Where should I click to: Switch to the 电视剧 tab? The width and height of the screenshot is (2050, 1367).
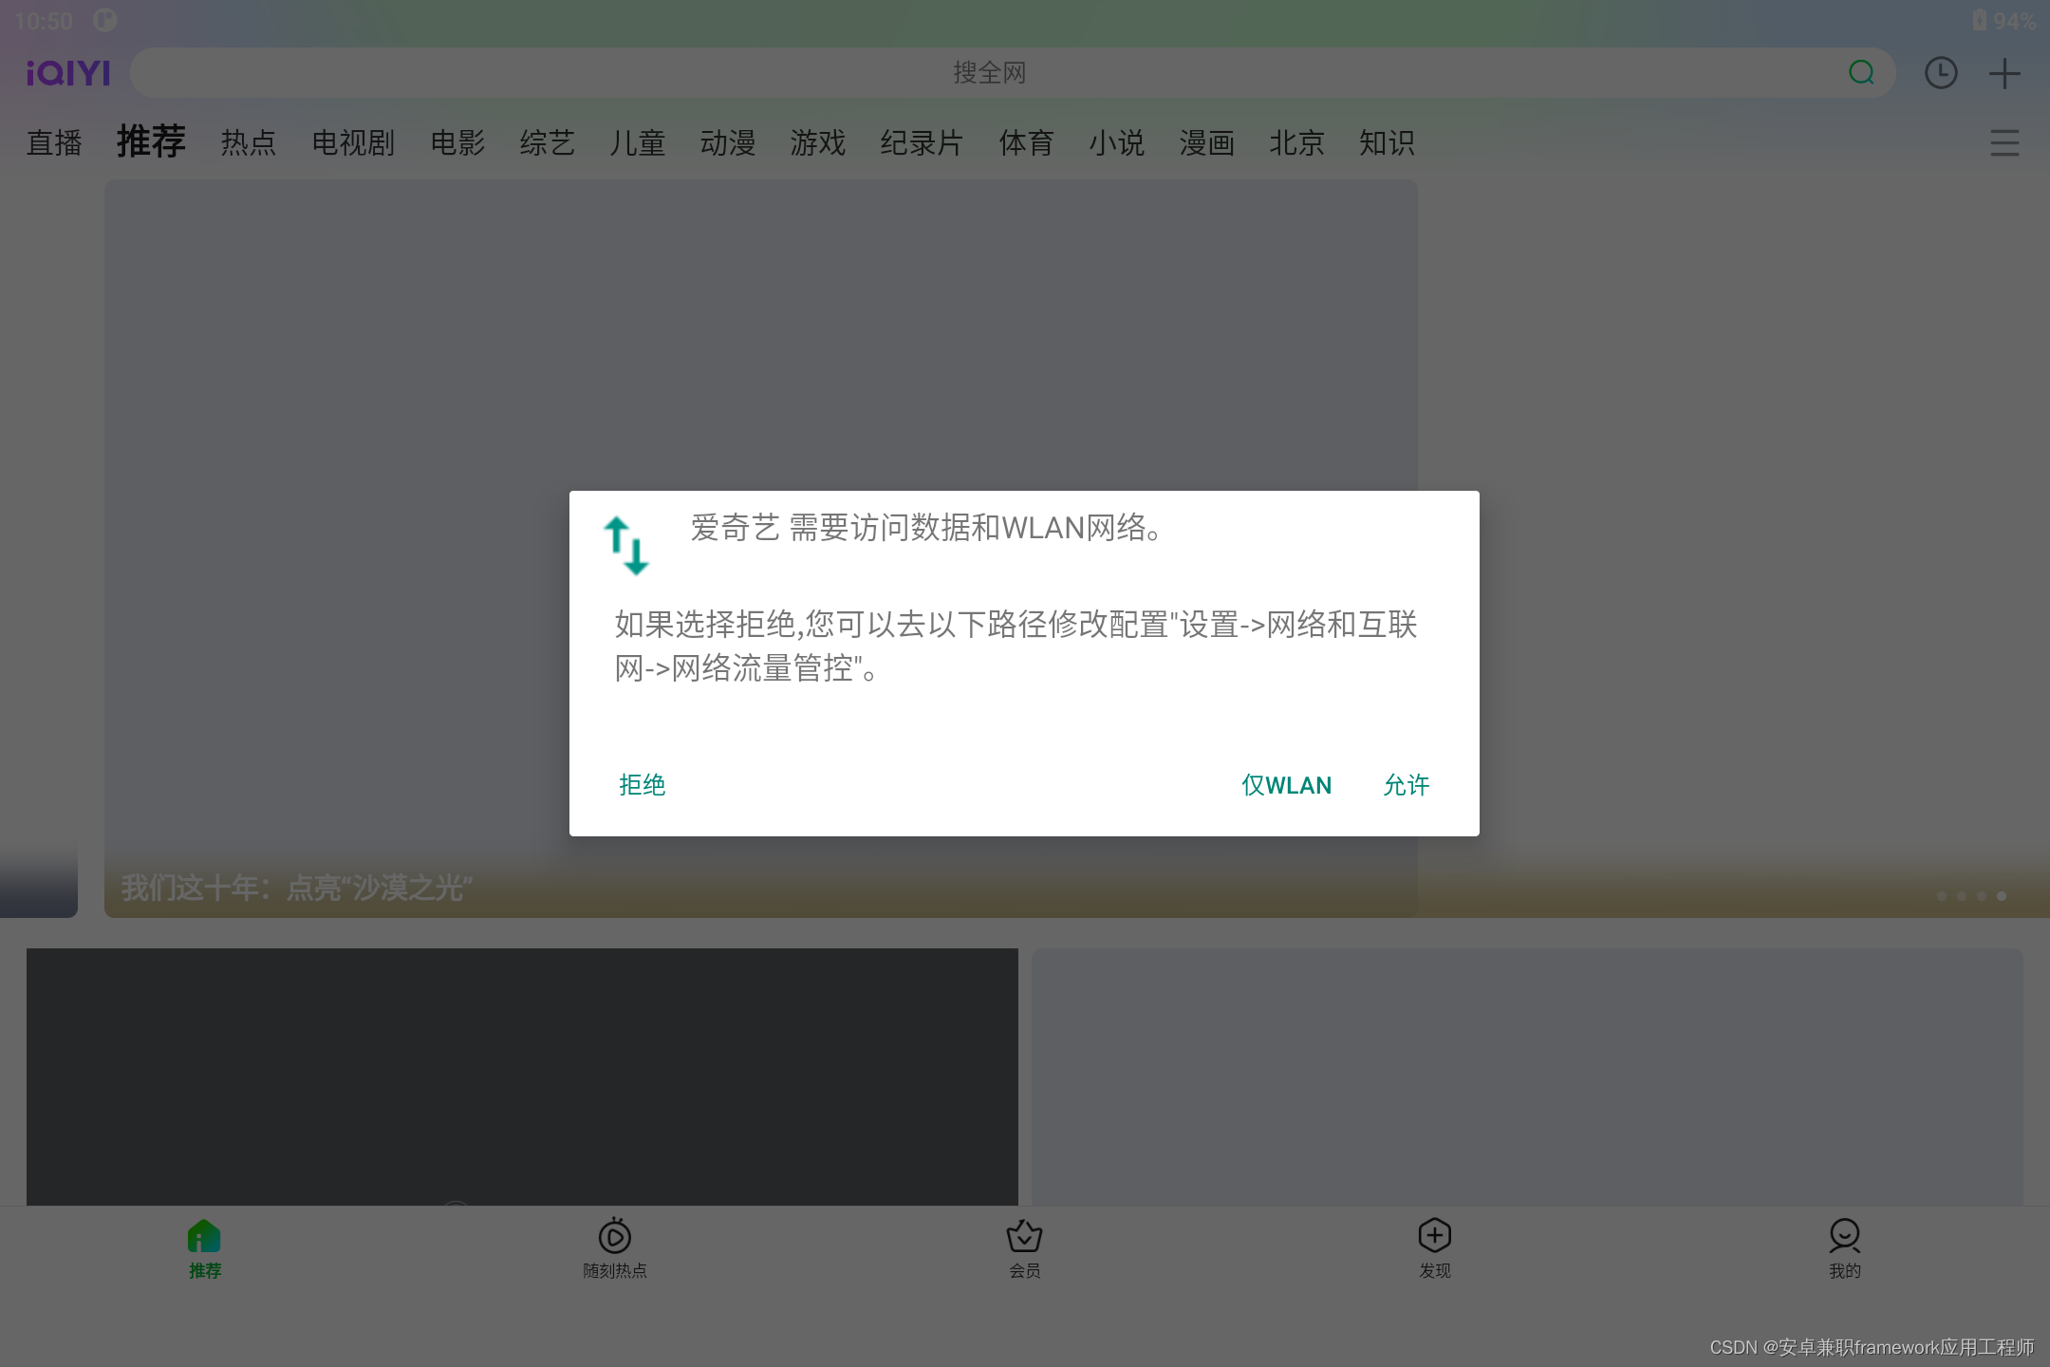tap(353, 143)
